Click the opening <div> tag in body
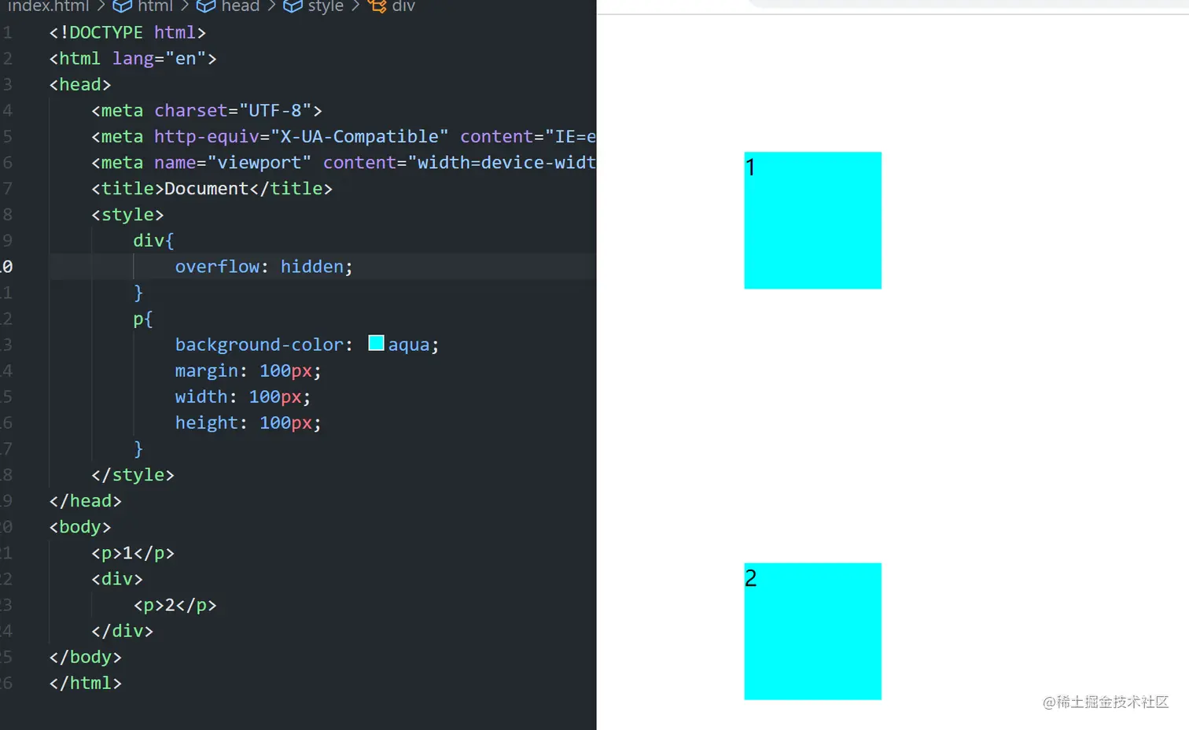 [117, 579]
